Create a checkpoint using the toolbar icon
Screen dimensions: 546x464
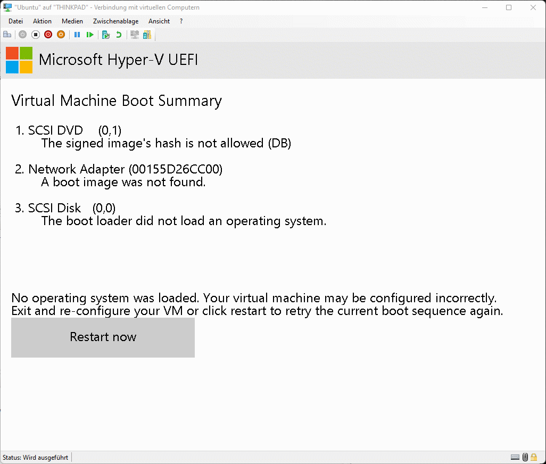click(106, 35)
